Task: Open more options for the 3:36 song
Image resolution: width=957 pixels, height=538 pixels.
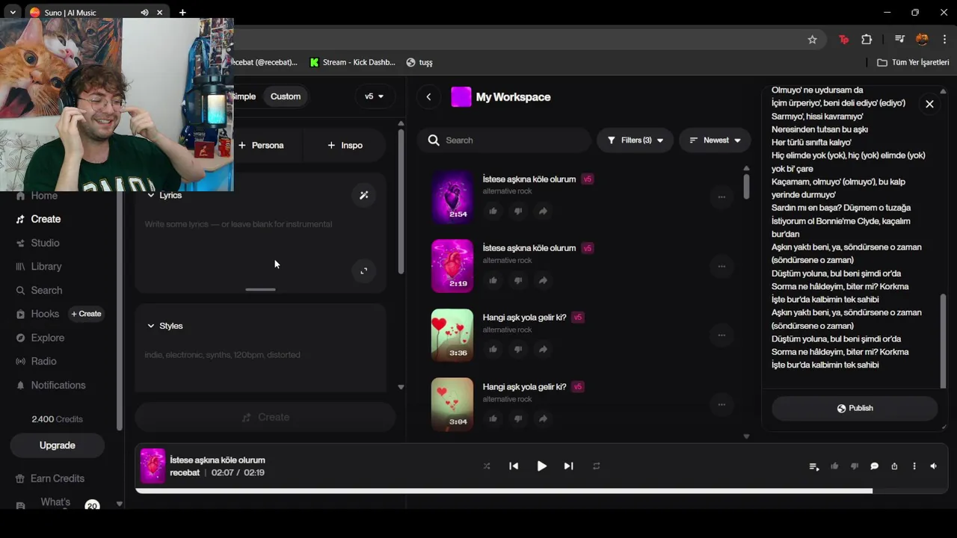Action: (x=721, y=336)
